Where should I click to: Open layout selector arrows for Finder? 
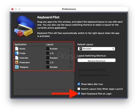coord(70,53)
